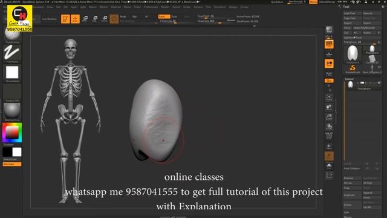This screenshot has width=387, height=218.
Task: Select the small PolySphere tool thumbnail
Action: pyautogui.click(x=372, y=50)
